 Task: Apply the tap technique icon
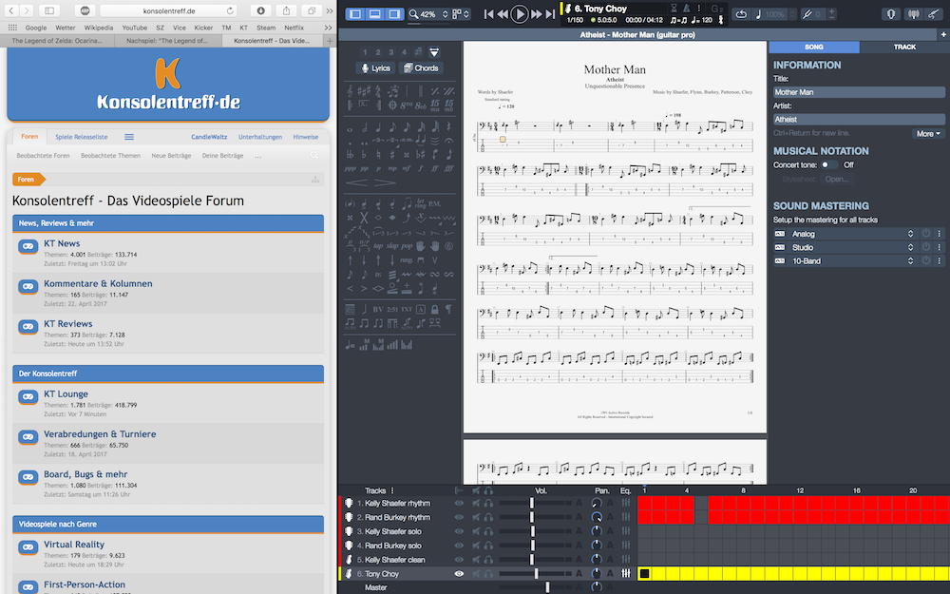pos(378,246)
